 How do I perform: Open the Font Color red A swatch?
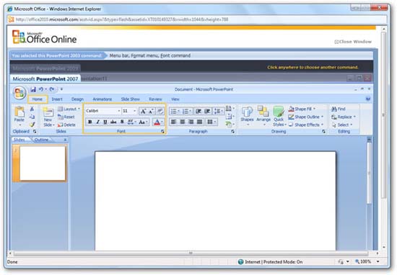[157, 122]
